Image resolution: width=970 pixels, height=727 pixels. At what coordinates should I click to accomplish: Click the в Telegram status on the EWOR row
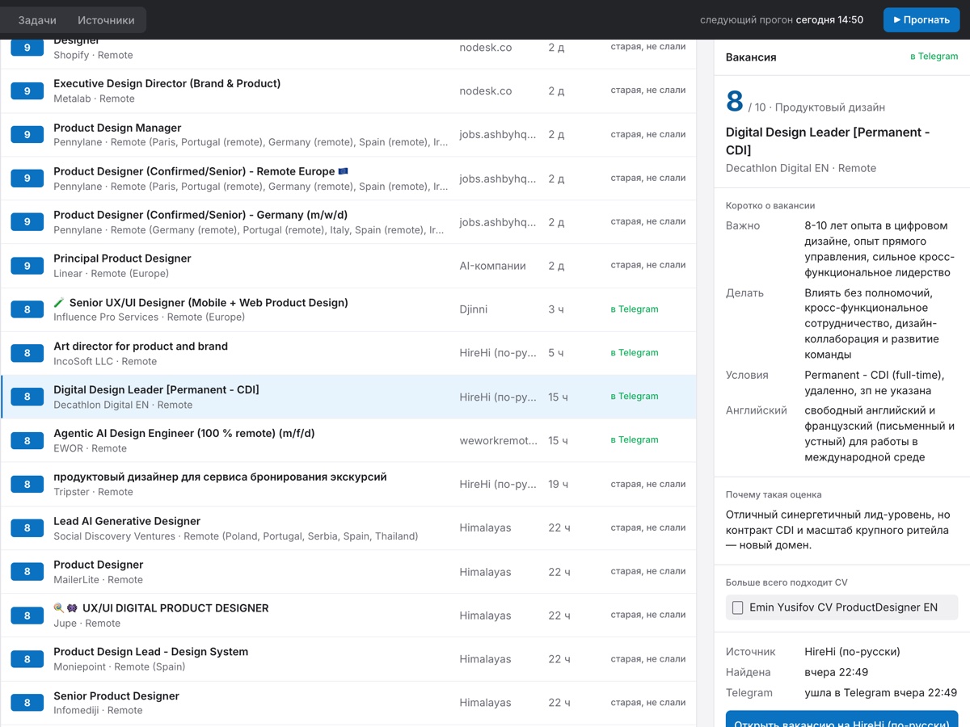[634, 440]
